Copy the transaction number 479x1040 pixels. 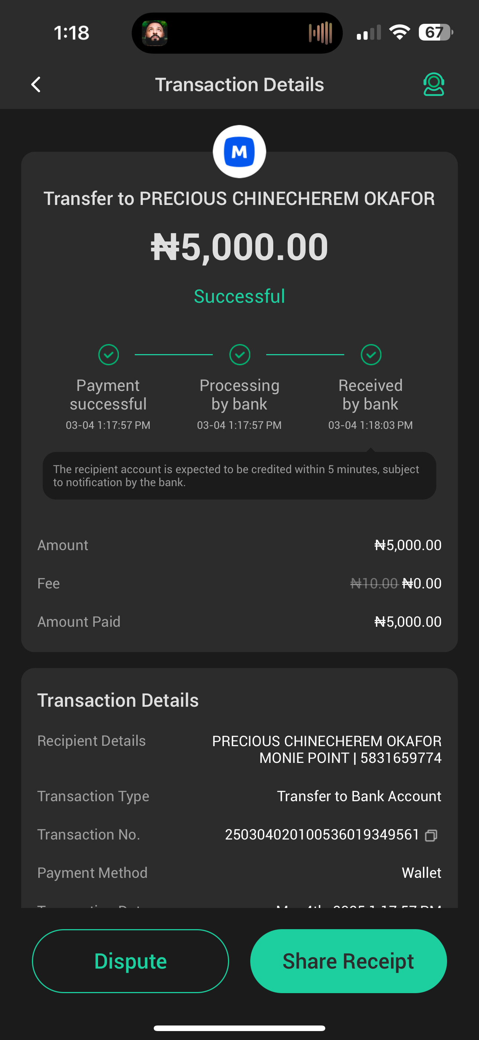pyautogui.click(x=431, y=835)
